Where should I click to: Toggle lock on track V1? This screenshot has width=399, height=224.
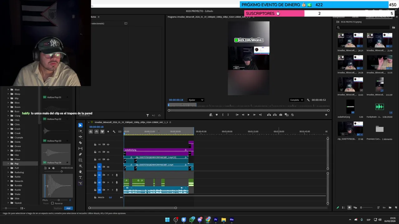95,167
